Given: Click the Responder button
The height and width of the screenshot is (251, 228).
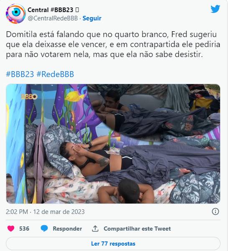Looking at the screenshot, I should click(x=67, y=229).
